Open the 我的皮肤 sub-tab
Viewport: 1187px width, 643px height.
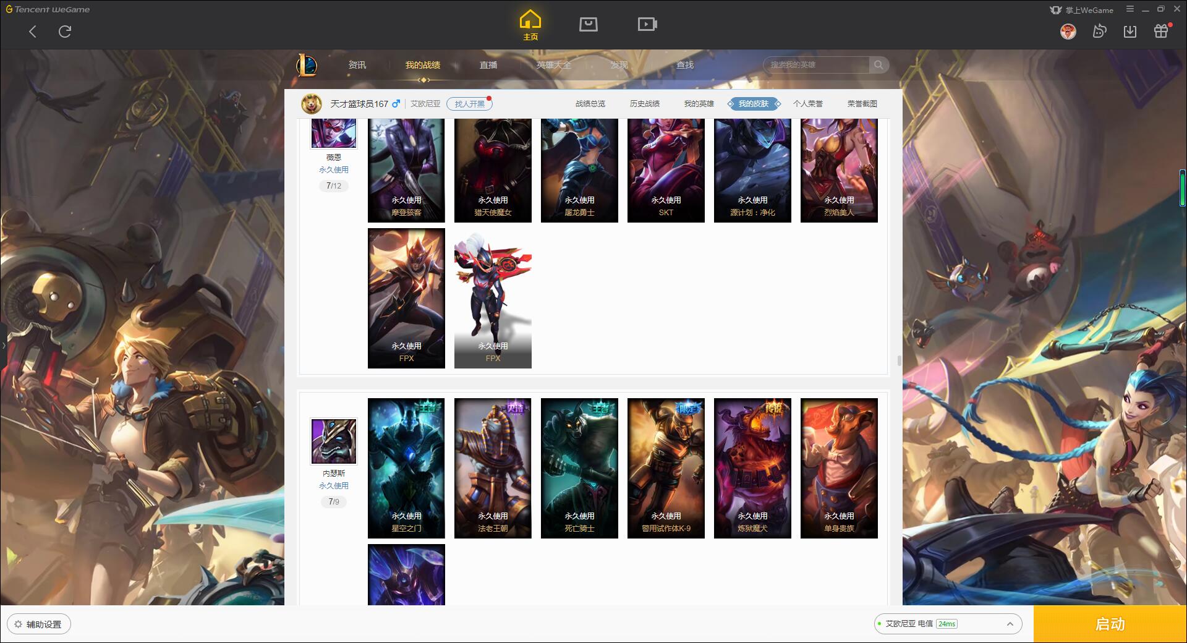click(754, 104)
